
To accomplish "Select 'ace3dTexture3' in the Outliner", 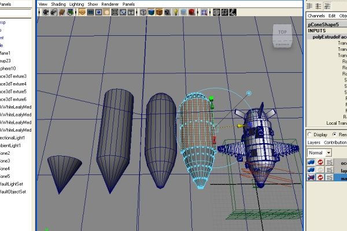I will coord(13,76).
